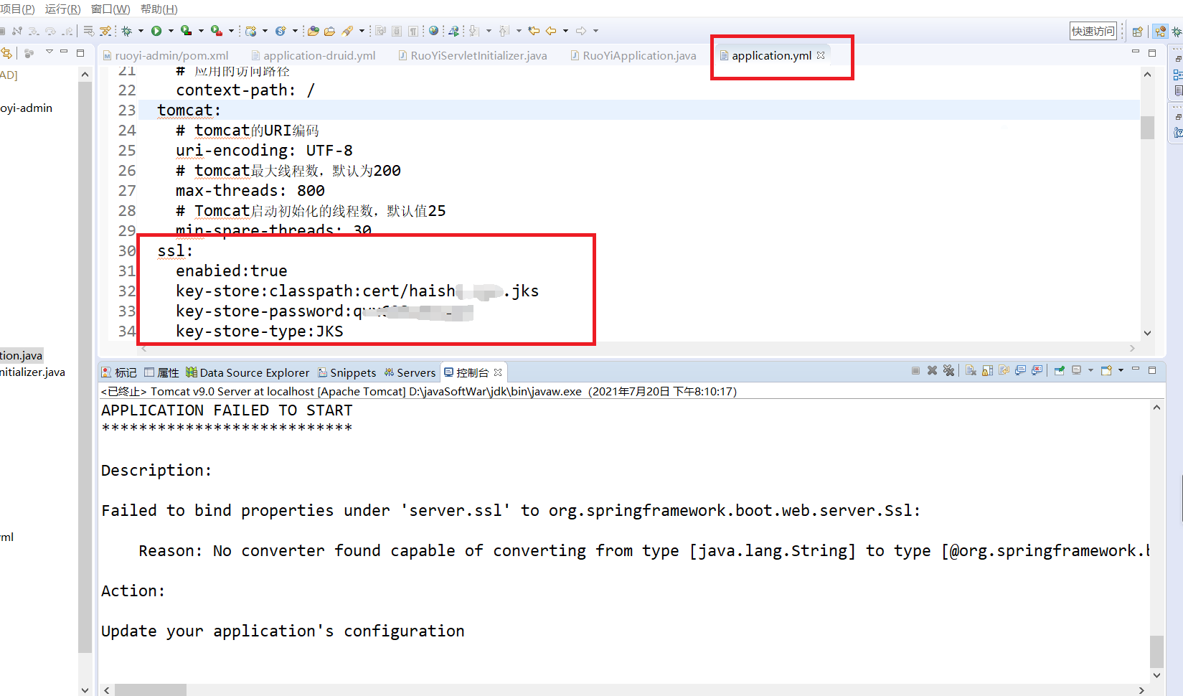Close the application.yml editor tab
This screenshot has height=696, width=1183.
(x=821, y=55)
